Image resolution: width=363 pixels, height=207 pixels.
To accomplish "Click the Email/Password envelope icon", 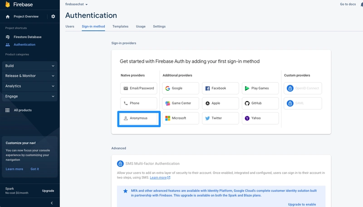I will (126, 88).
